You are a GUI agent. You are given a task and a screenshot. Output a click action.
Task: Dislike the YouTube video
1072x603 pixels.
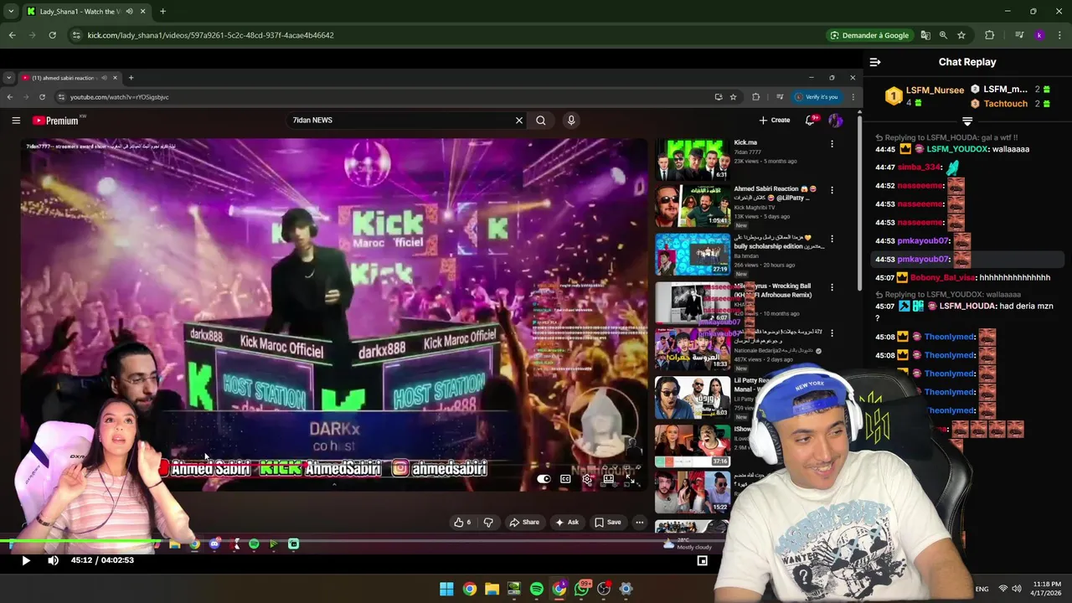[488, 523]
